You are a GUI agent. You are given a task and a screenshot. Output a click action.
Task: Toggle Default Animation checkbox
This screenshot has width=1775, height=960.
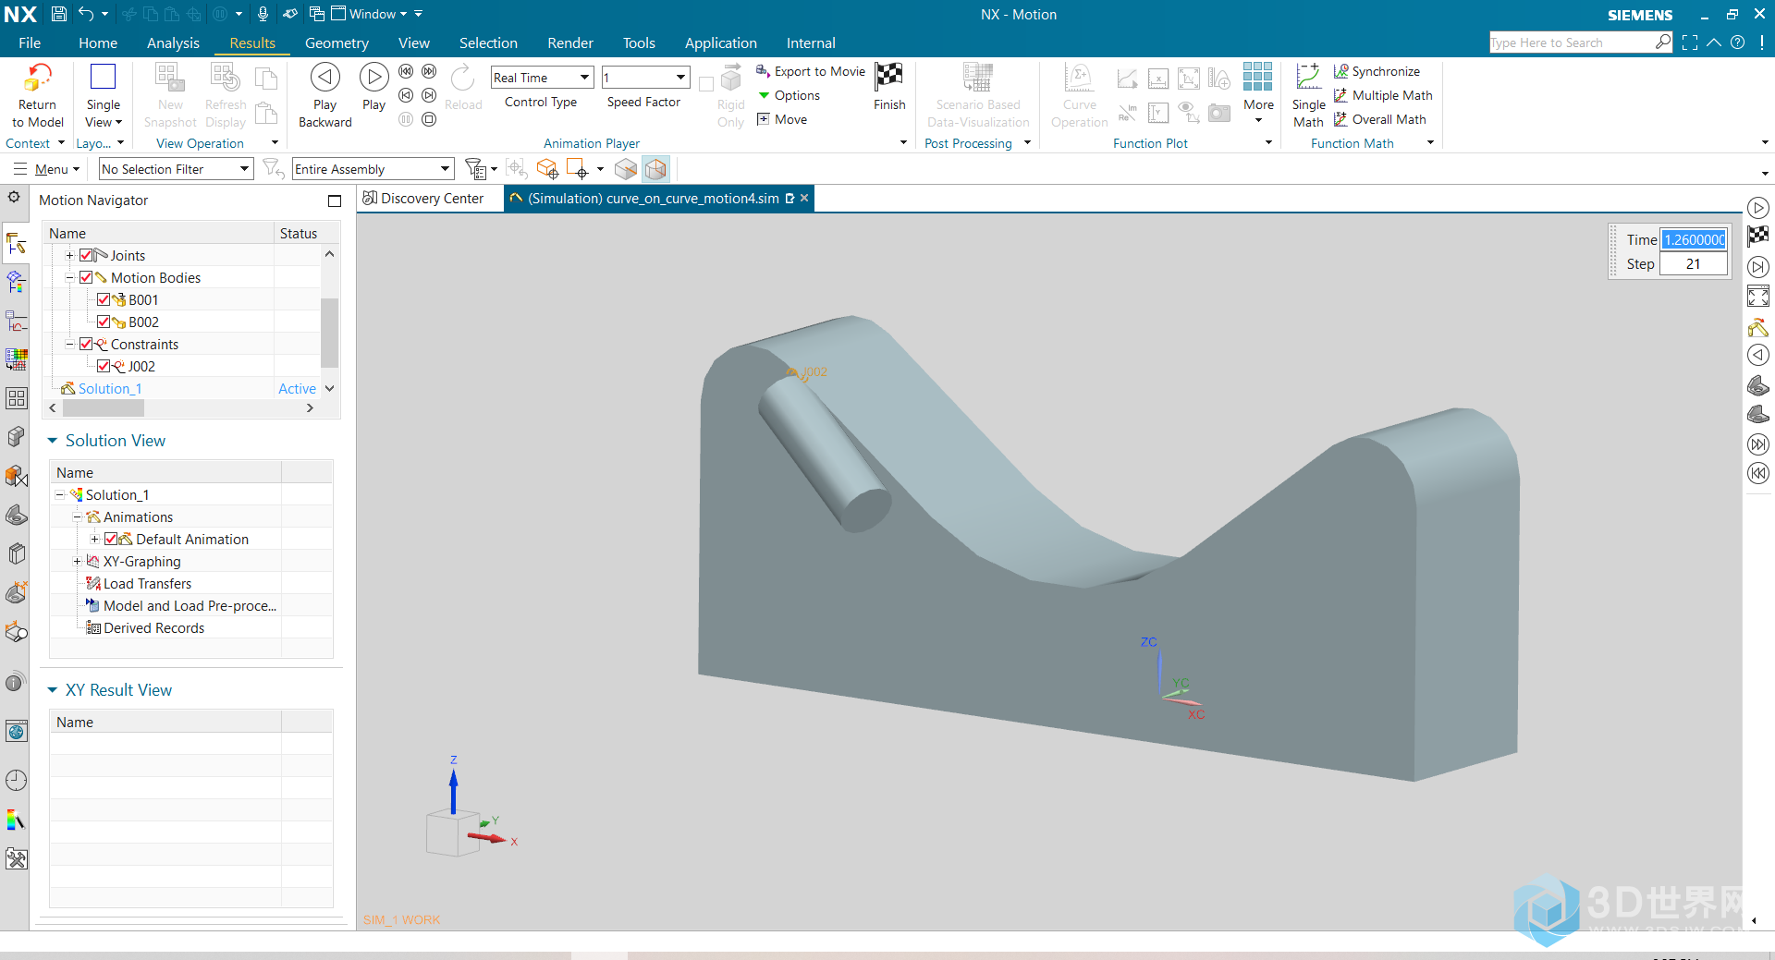point(111,539)
